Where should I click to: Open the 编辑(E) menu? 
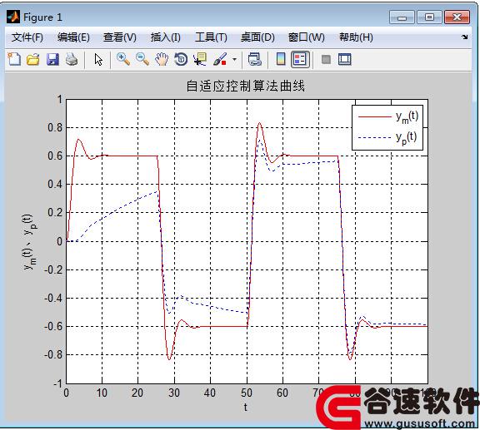(73, 37)
